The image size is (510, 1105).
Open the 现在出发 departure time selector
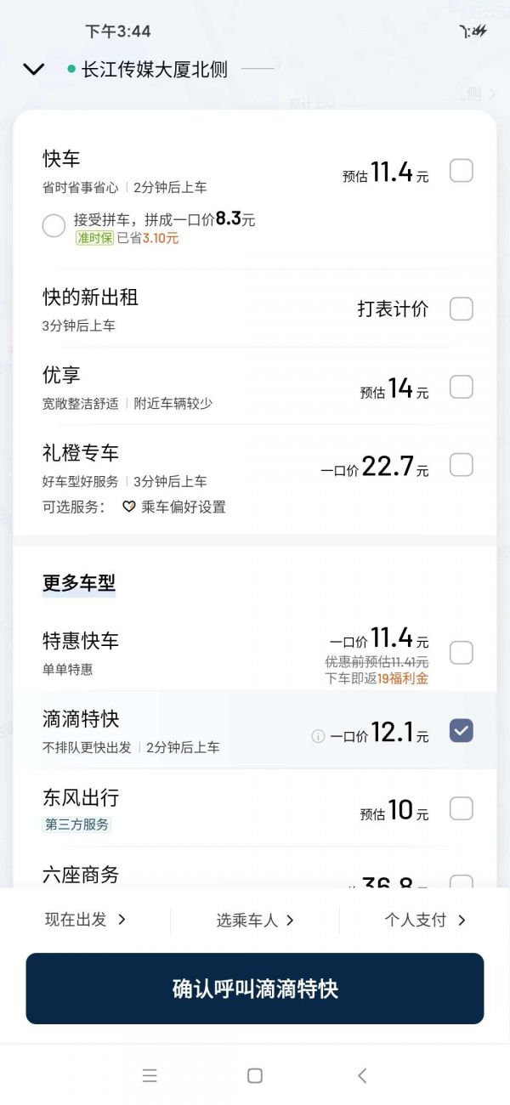pyautogui.click(x=85, y=920)
